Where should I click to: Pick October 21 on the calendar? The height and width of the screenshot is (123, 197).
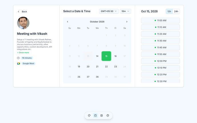coord(97,66)
